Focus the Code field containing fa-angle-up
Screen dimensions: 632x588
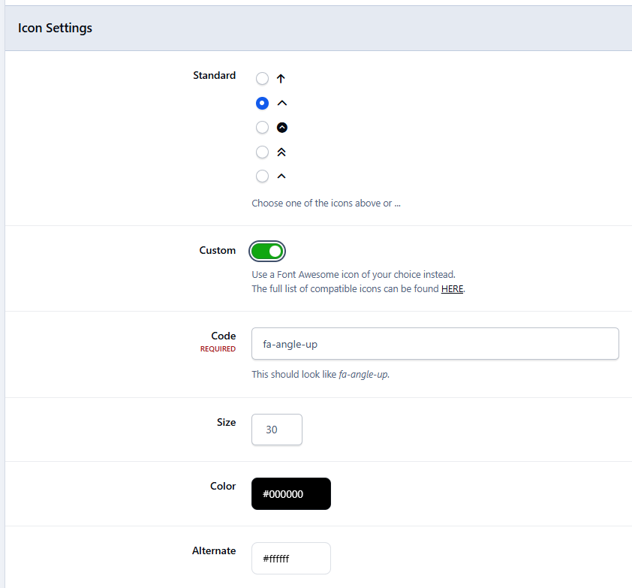435,344
